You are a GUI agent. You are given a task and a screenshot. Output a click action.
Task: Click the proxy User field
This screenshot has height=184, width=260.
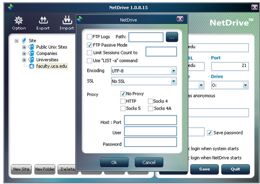tap(151, 132)
